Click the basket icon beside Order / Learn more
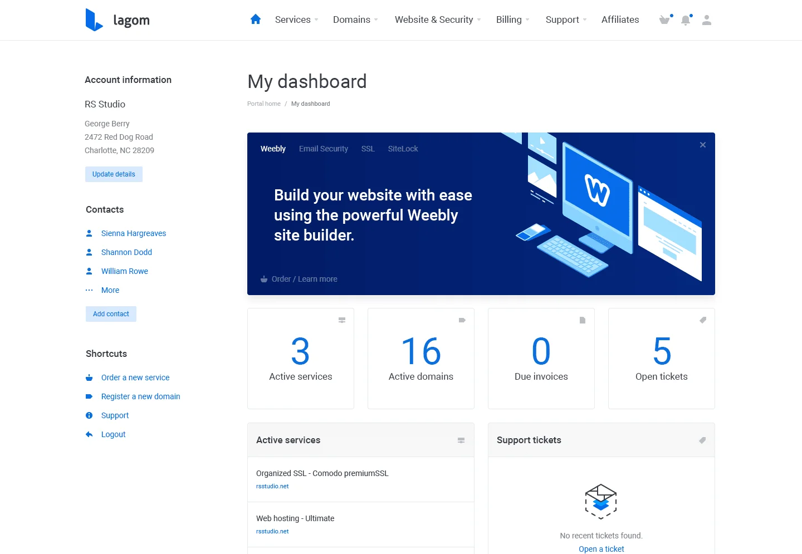802x554 pixels. pyautogui.click(x=264, y=279)
